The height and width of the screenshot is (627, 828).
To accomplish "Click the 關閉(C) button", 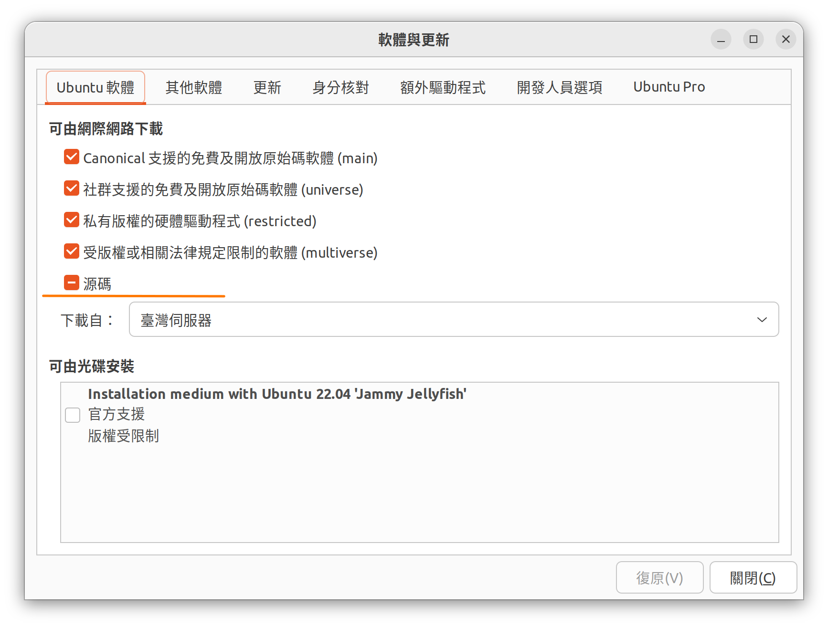I will click(x=753, y=578).
